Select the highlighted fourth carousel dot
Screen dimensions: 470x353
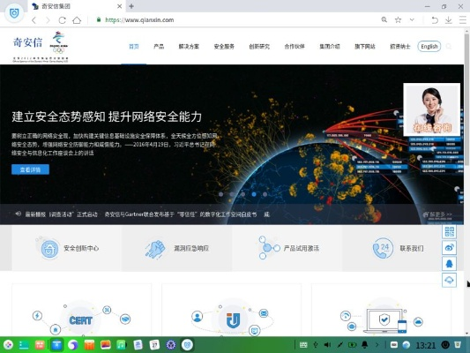254,194
